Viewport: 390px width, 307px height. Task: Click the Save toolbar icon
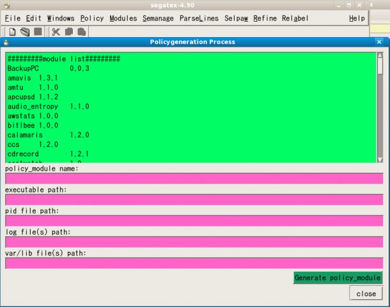click(38, 31)
